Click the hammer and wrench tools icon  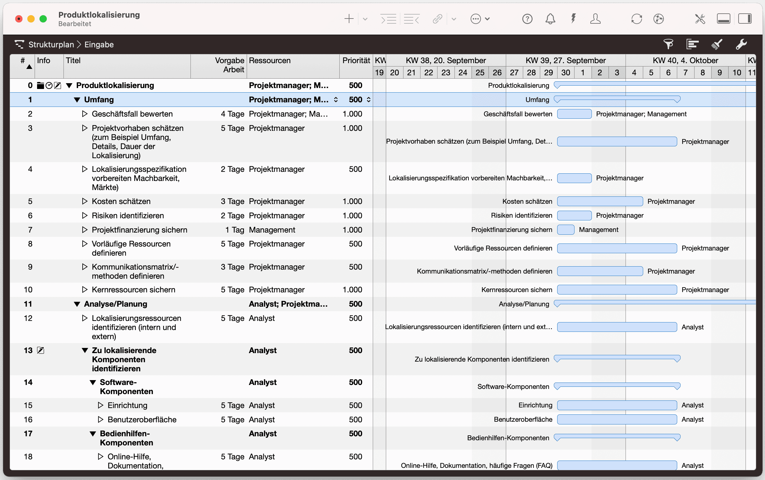(700, 19)
